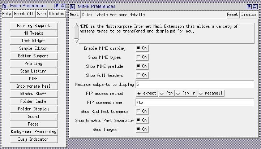Screen dimensions: 261x149
Task: Click the X icon in Exmh Preferences titlebar
Action: coord(5,6)
